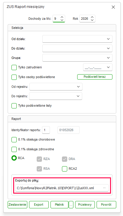Increase the Dochody za Mc month value

[x=62, y=17]
